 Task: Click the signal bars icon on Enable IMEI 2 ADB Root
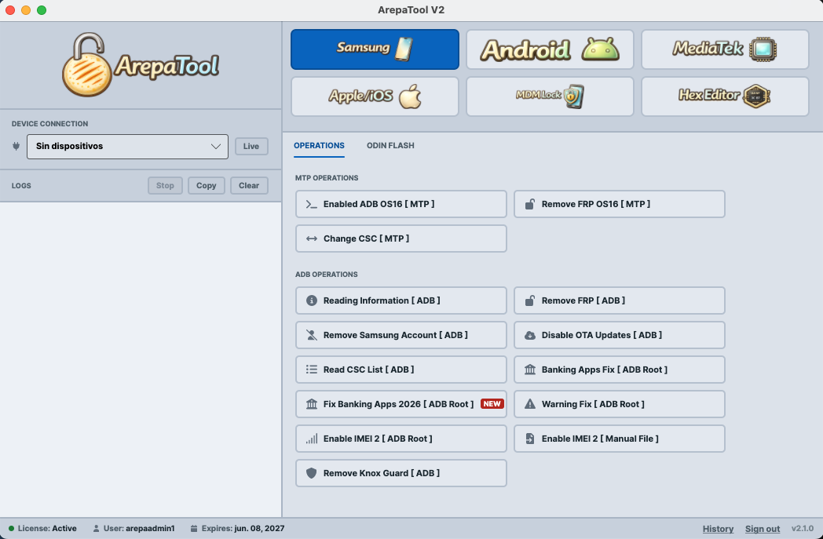[x=311, y=439]
